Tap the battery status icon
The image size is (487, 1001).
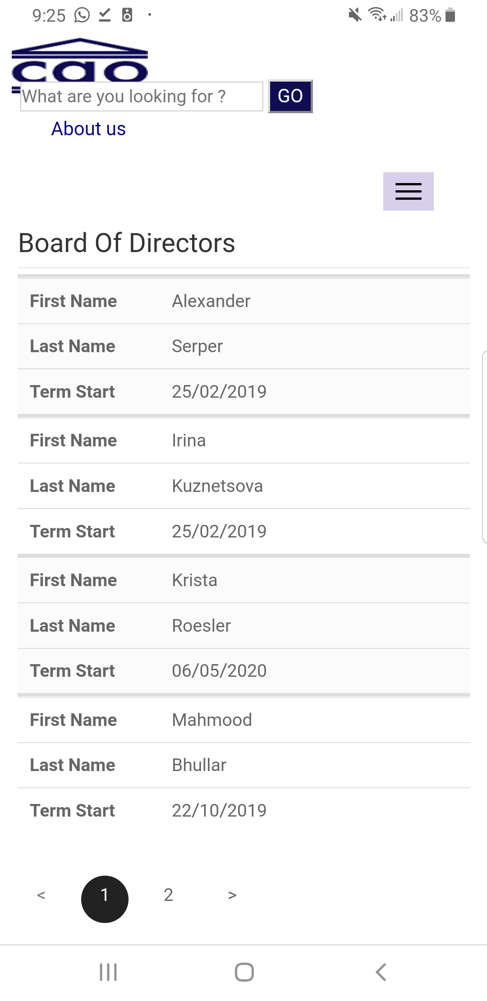point(450,15)
